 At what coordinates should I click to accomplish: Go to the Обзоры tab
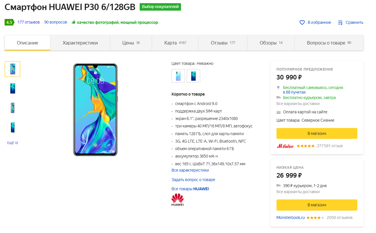click(271, 43)
